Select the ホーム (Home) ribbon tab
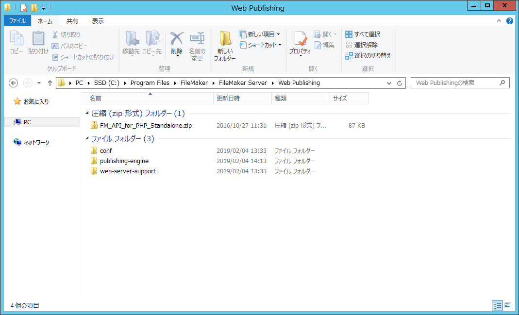 45,21
